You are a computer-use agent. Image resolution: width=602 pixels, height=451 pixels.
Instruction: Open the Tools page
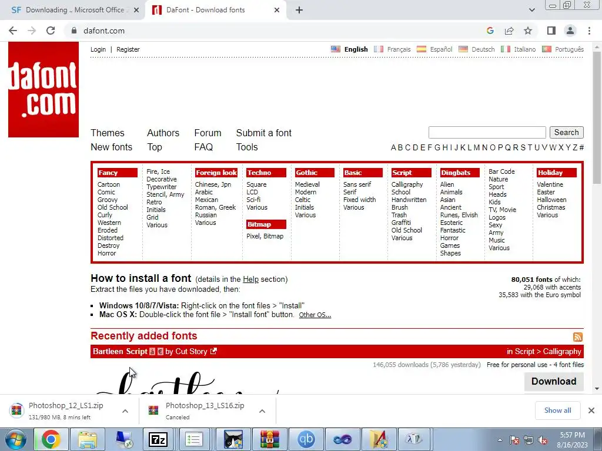coord(247,147)
